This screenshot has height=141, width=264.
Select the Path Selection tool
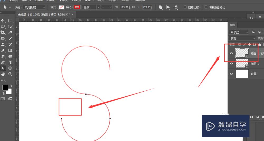3,68
